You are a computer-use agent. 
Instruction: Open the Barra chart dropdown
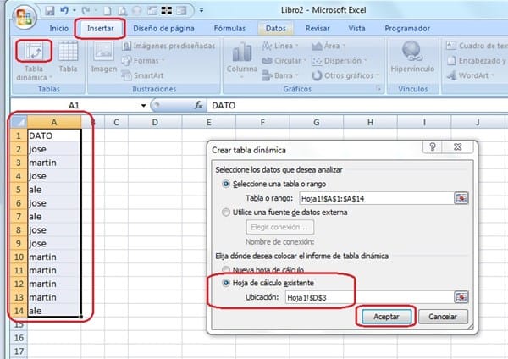coord(280,75)
